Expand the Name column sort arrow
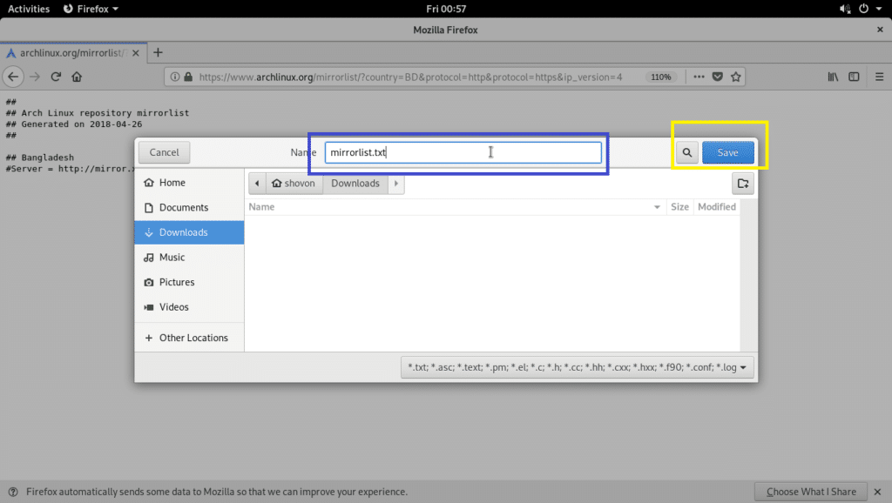The image size is (892, 503). coord(657,207)
